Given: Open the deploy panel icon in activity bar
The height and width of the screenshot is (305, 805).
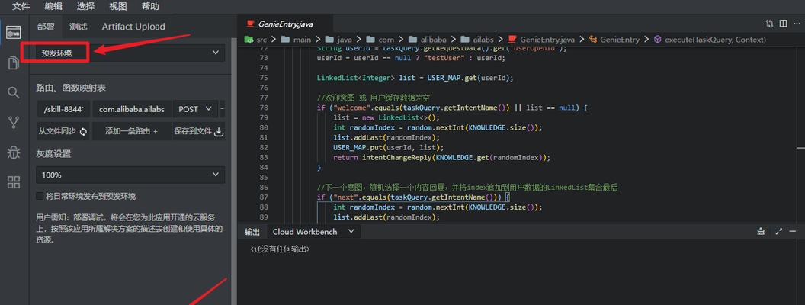Looking at the screenshot, I should (x=14, y=32).
